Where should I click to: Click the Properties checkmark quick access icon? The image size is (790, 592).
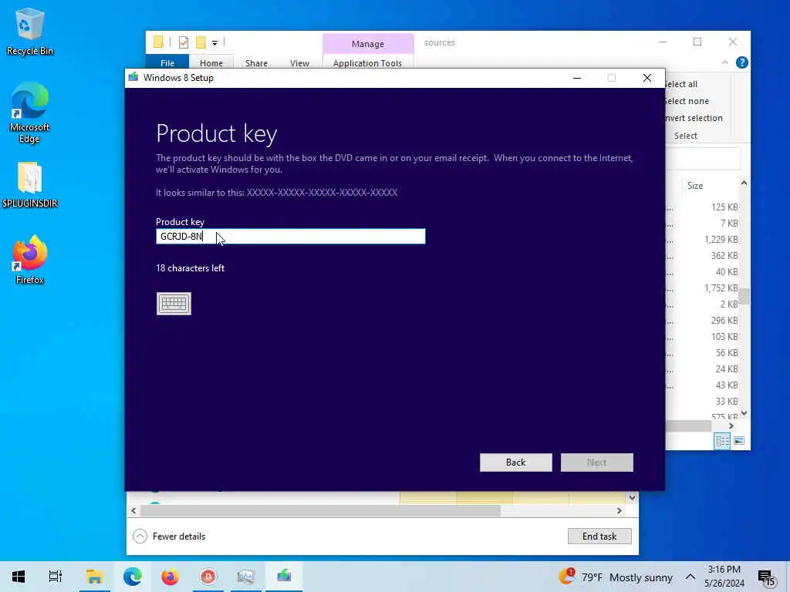tap(184, 43)
